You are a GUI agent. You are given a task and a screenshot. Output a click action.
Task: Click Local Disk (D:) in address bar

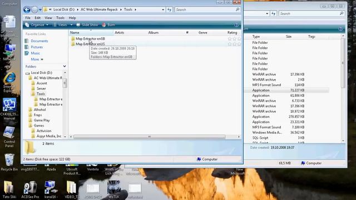tap(64, 9)
